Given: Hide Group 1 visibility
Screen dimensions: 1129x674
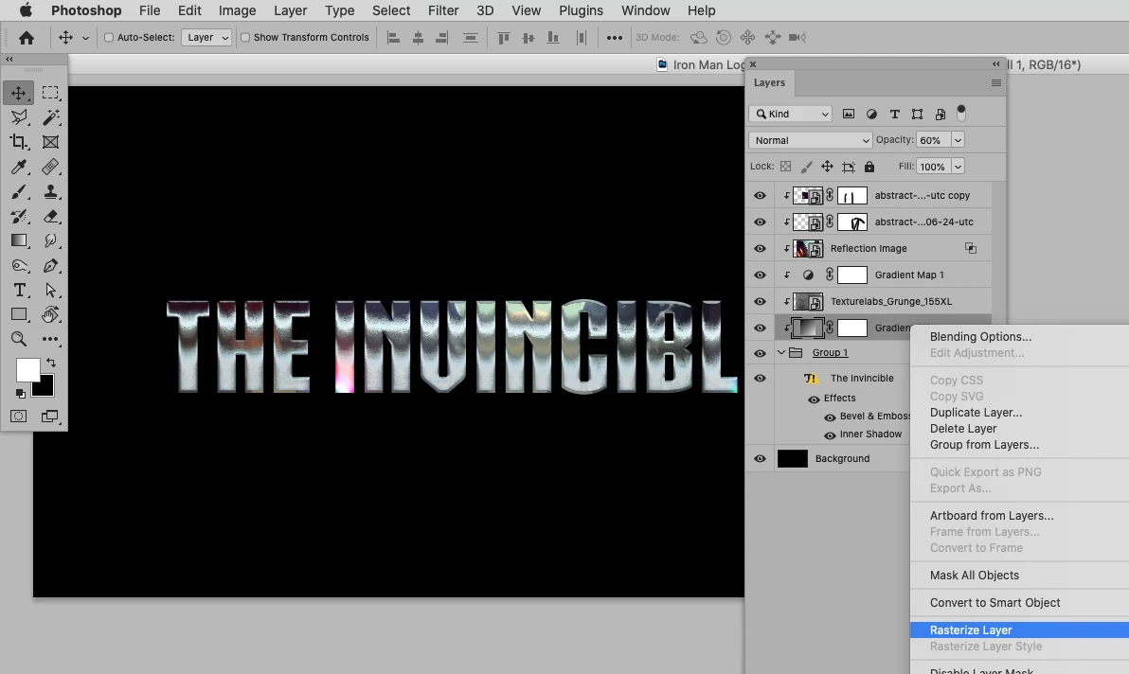Looking at the screenshot, I should tap(760, 353).
